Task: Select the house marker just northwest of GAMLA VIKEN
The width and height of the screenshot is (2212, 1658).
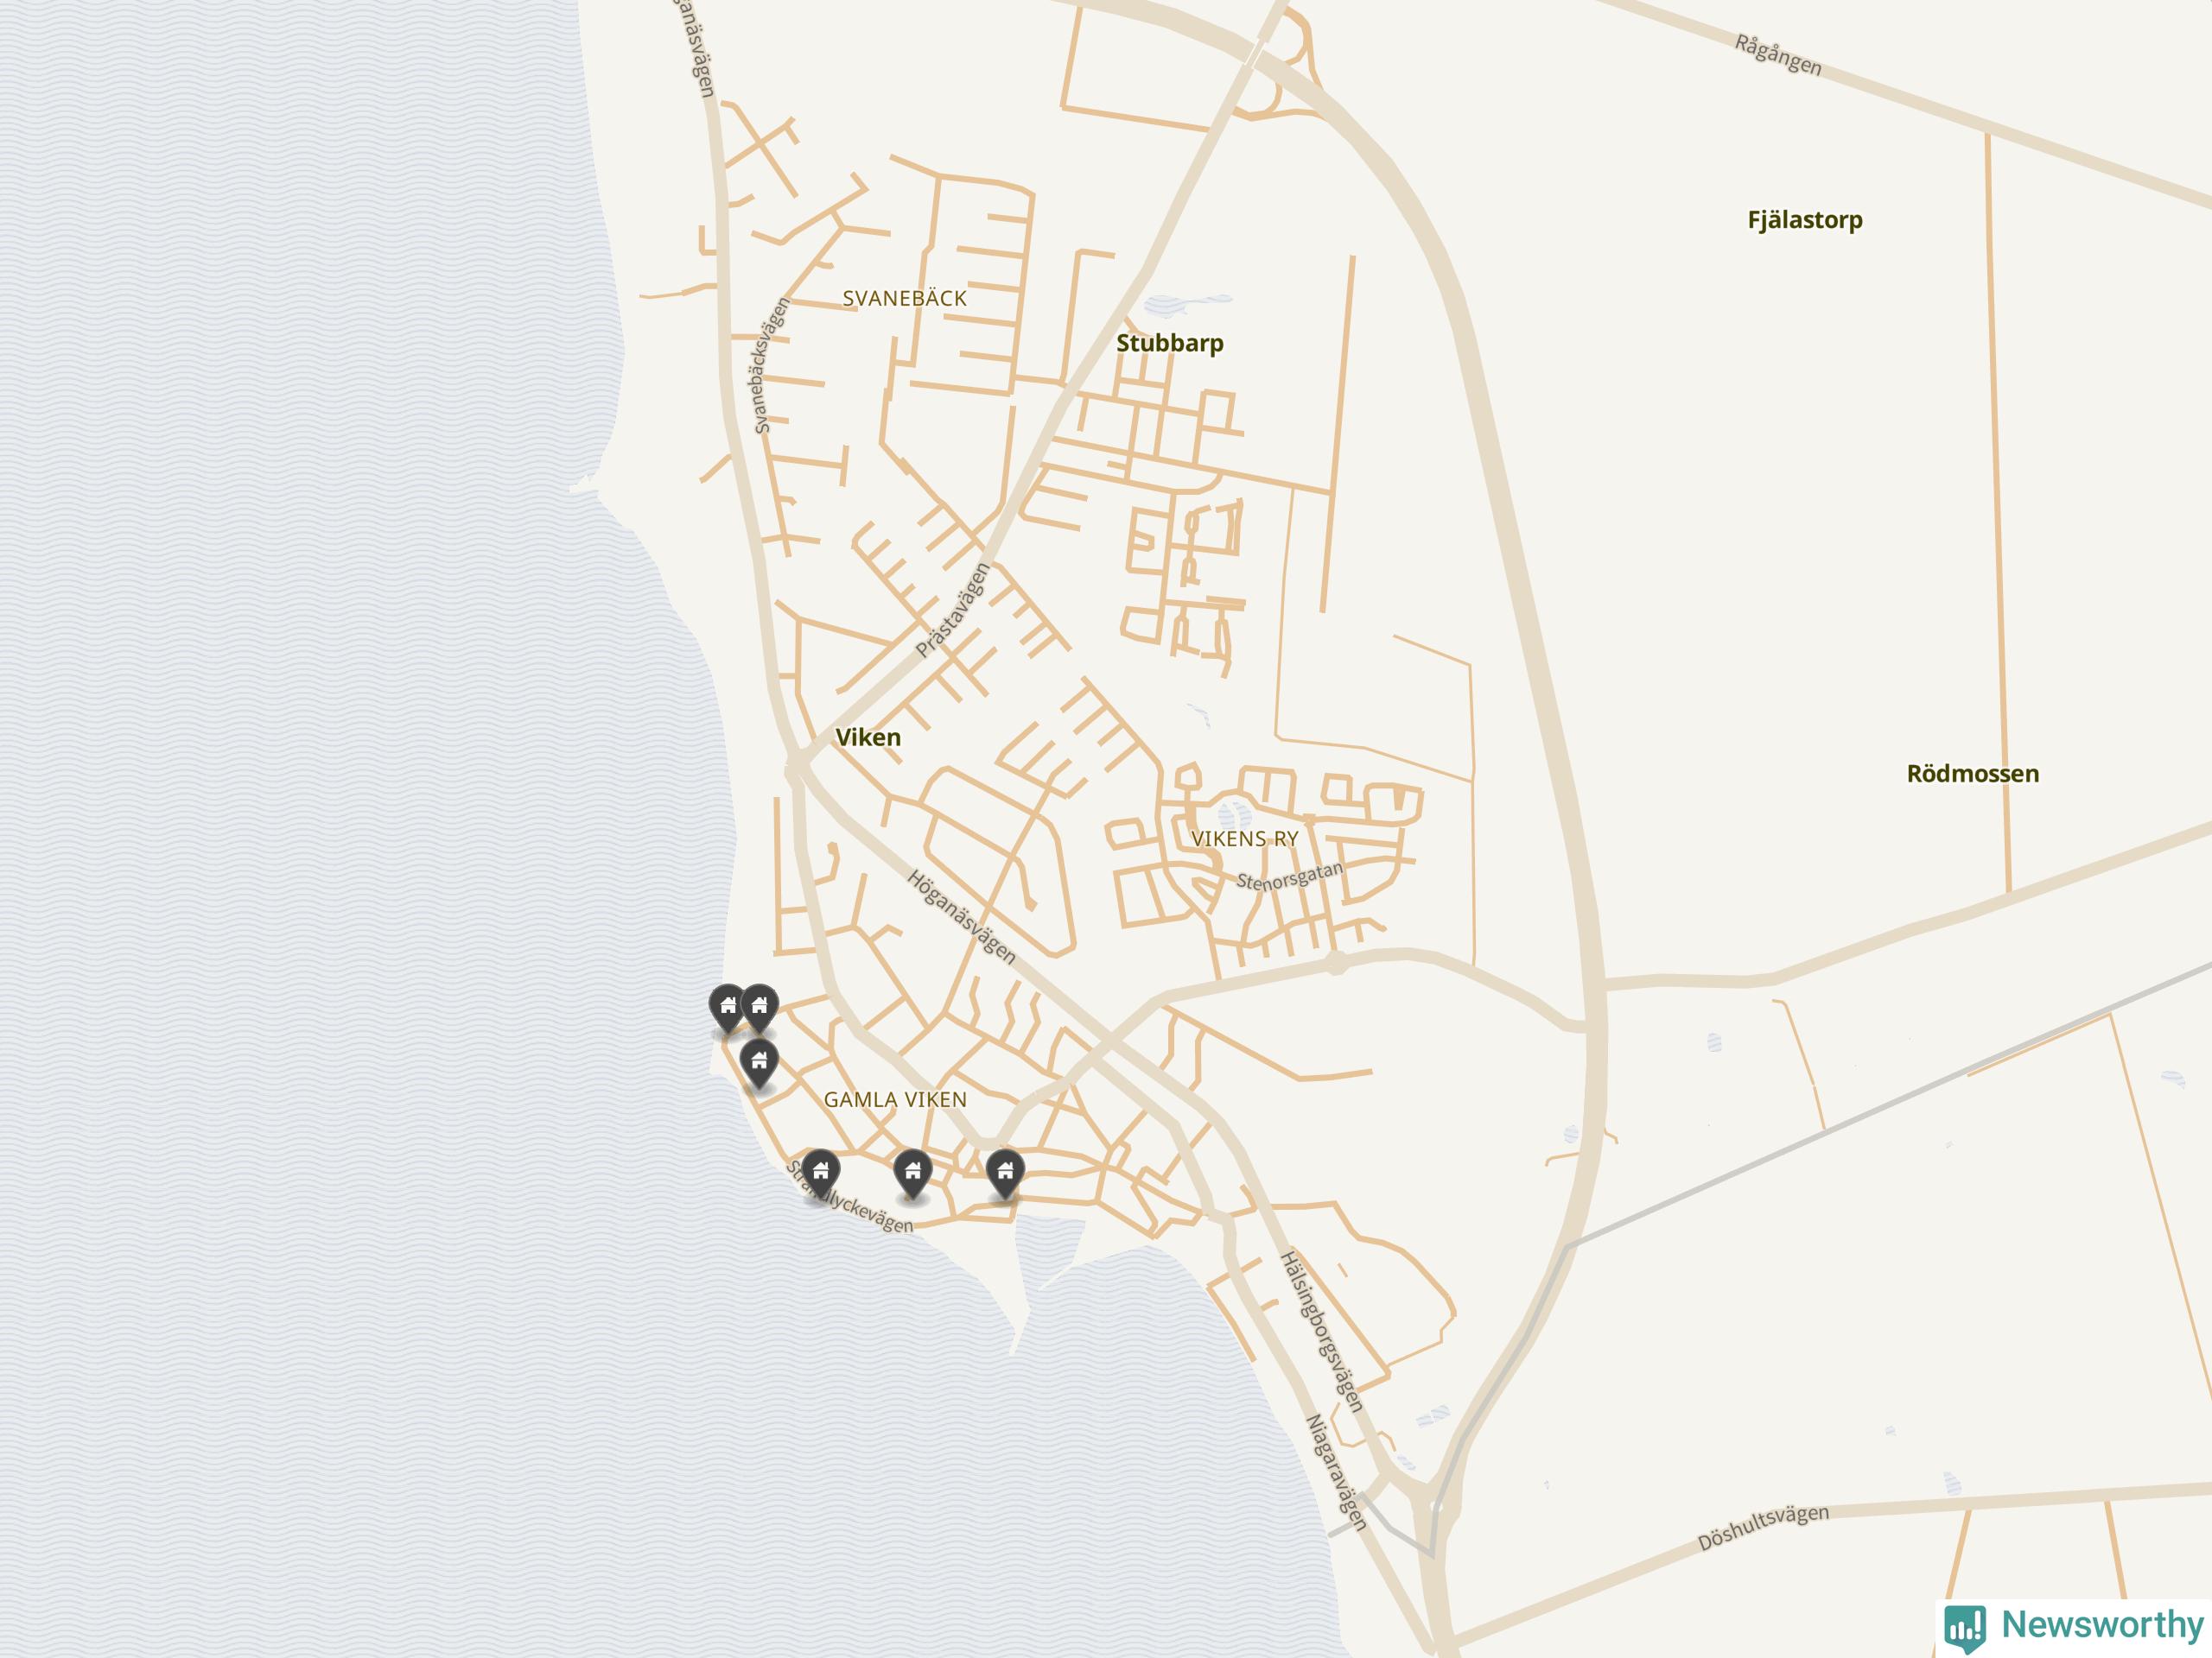Action: (x=759, y=1063)
